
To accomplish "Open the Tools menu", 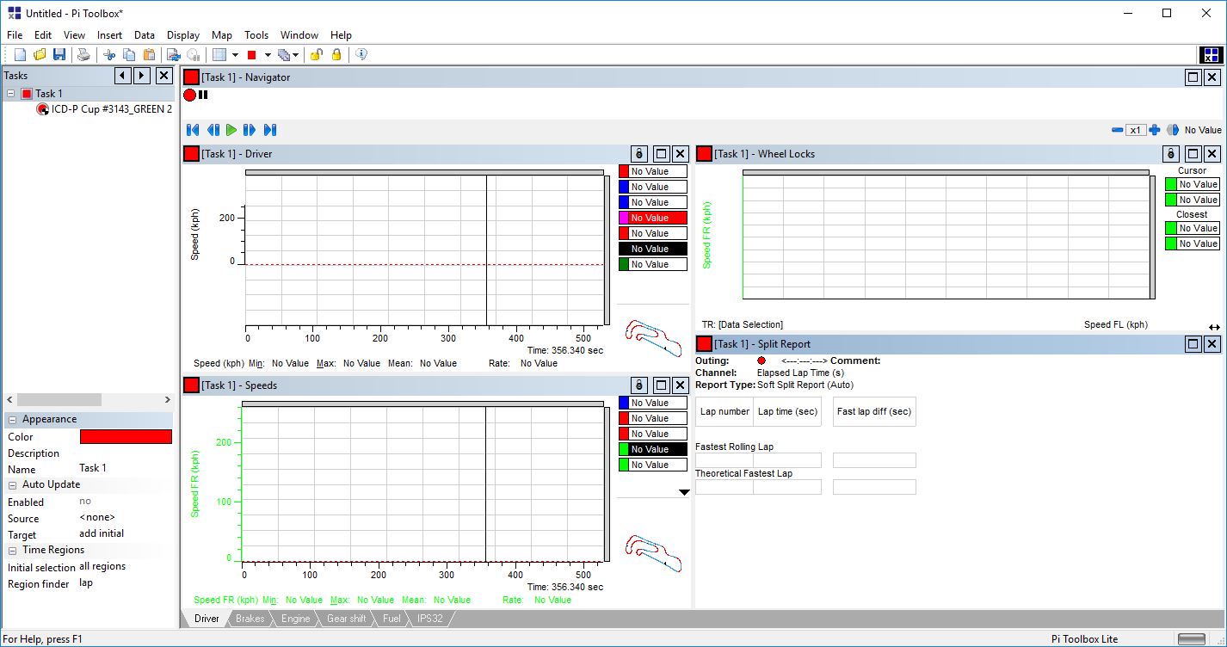I will tap(256, 35).
